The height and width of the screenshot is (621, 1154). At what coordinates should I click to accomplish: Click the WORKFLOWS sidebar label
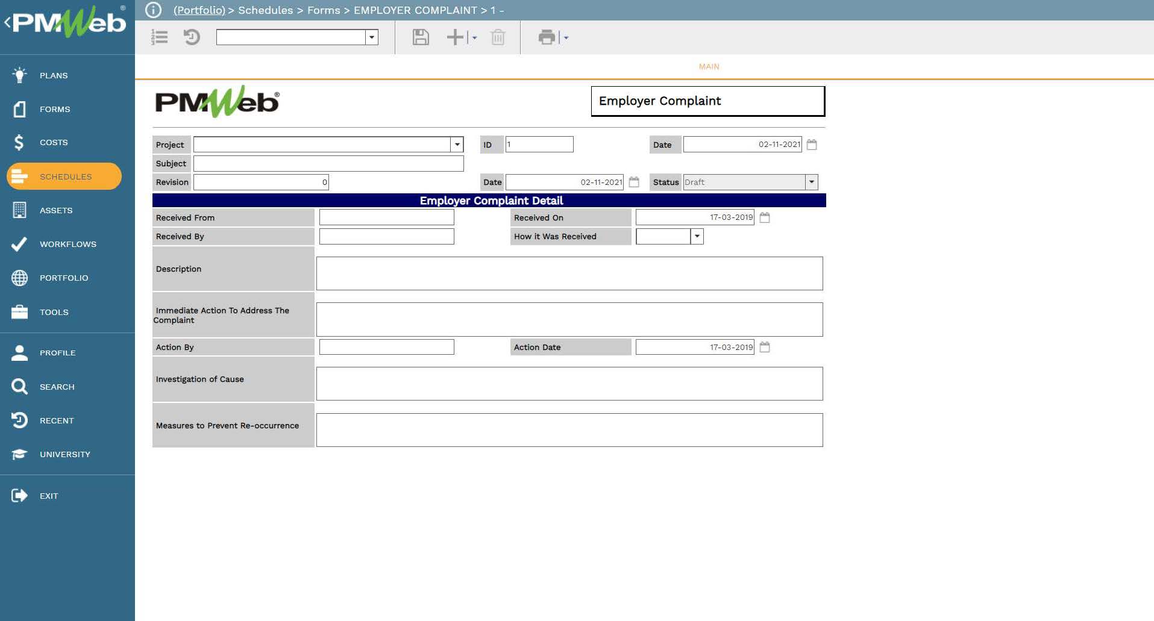[x=68, y=244]
